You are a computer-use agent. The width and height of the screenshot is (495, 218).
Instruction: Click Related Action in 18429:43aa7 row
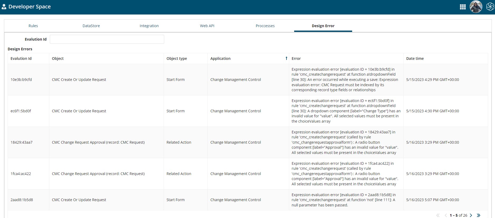point(179,142)
